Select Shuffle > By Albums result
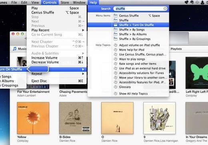The height and width of the screenshot is (145, 208). 140,34
